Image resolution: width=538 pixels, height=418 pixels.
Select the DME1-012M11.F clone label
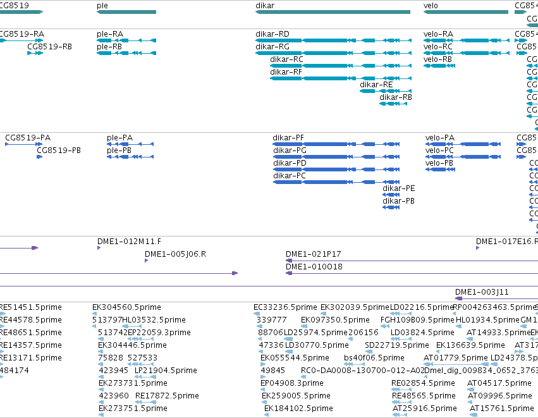pos(129,242)
